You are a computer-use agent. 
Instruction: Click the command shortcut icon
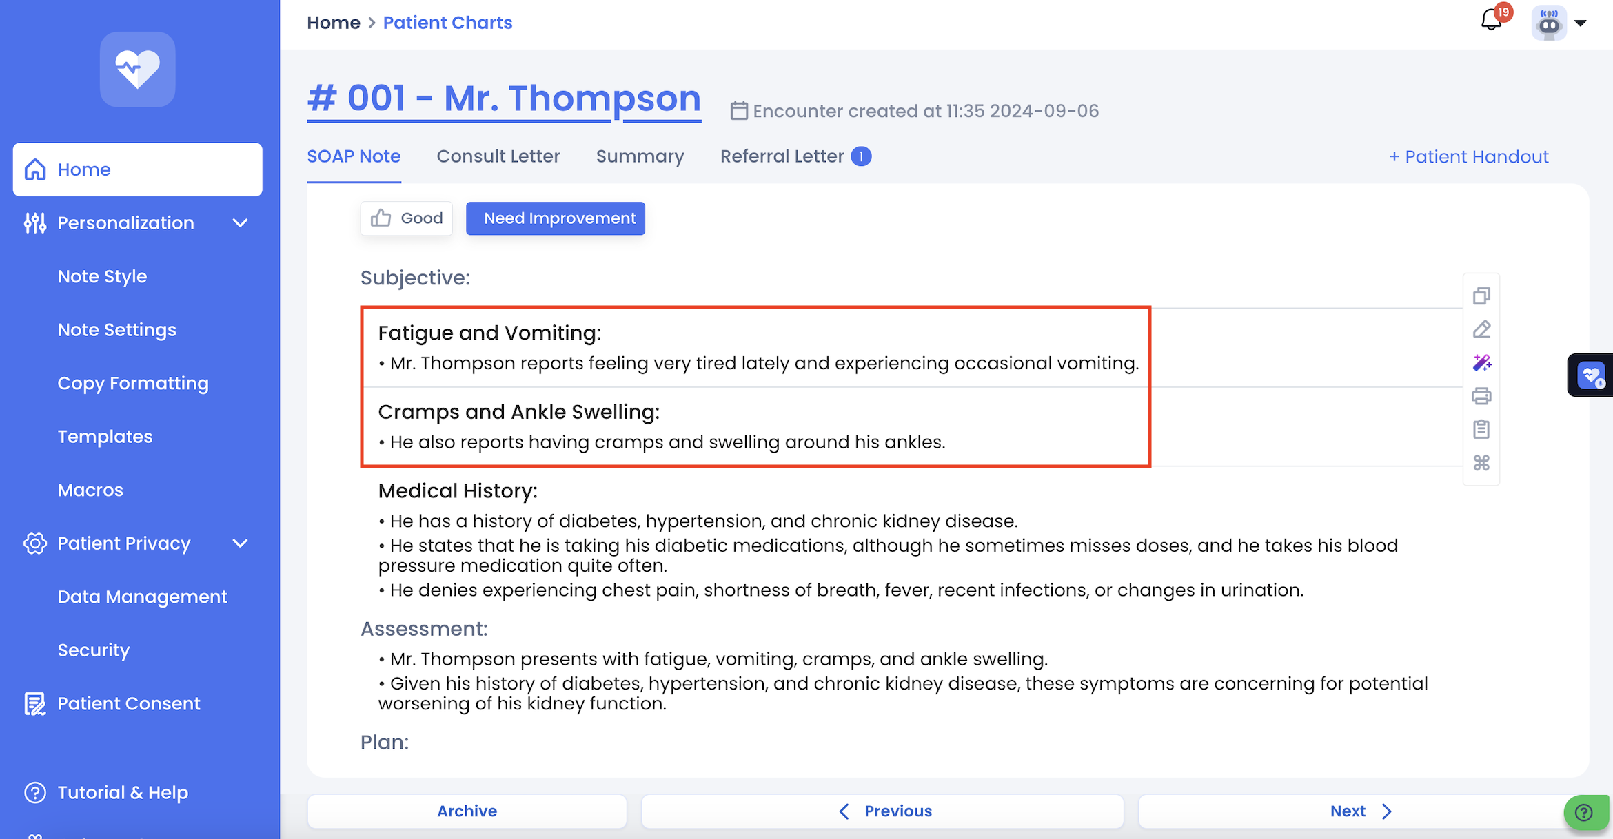1481,463
